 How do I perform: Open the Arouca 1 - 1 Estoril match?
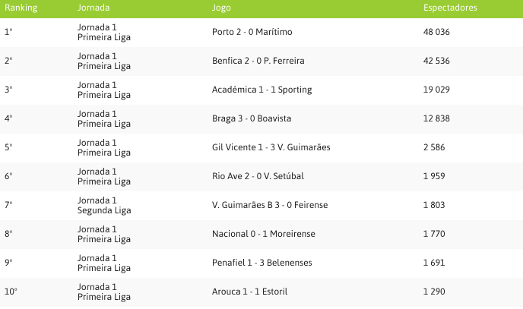click(249, 292)
